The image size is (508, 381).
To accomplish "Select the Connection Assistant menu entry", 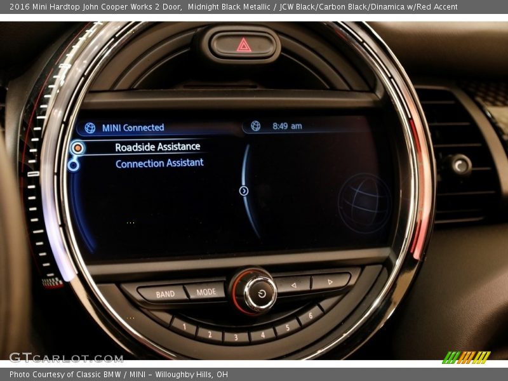I will tap(159, 163).
